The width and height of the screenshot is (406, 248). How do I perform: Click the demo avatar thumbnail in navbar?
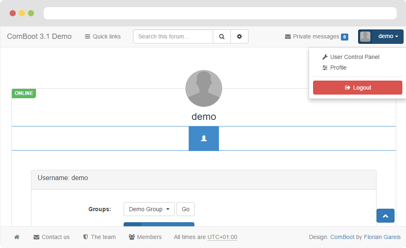click(365, 36)
